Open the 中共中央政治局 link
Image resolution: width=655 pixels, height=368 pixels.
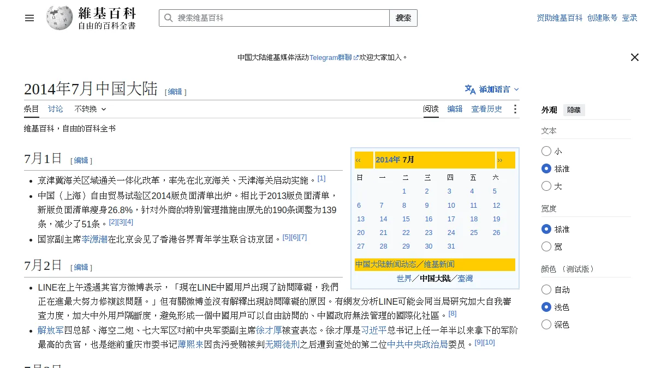tap(418, 345)
